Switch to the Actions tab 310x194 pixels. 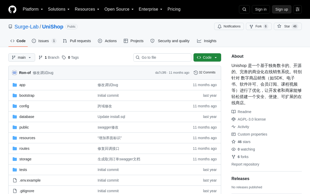(107, 41)
